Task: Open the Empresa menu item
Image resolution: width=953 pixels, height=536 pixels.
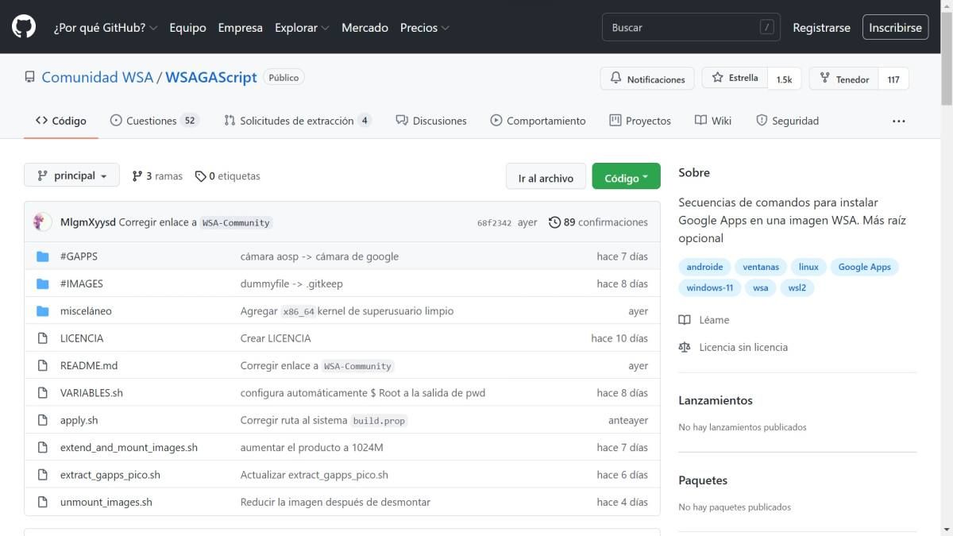Action: (x=240, y=28)
